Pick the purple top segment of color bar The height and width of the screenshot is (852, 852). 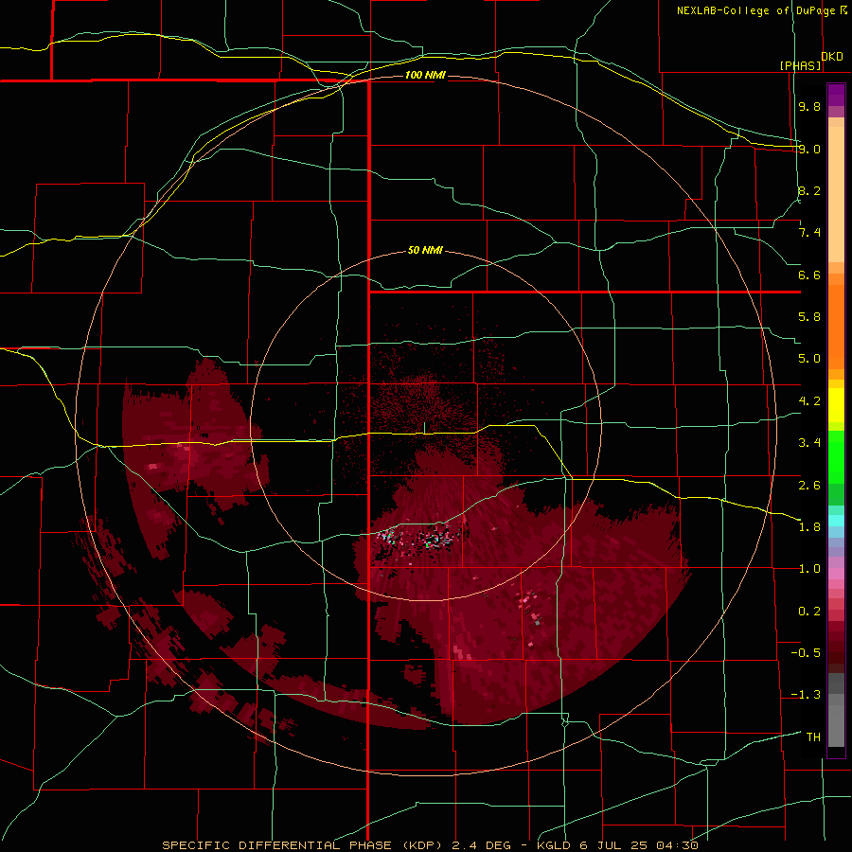pyautogui.click(x=836, y=95)
